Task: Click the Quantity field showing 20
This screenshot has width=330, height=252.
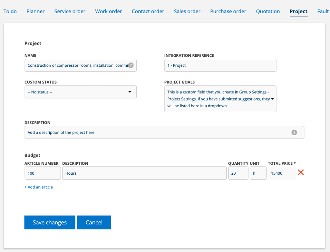Action: [238, 173]
